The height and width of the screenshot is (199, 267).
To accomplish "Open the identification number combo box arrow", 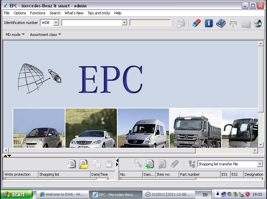I will tap(125, 23).
